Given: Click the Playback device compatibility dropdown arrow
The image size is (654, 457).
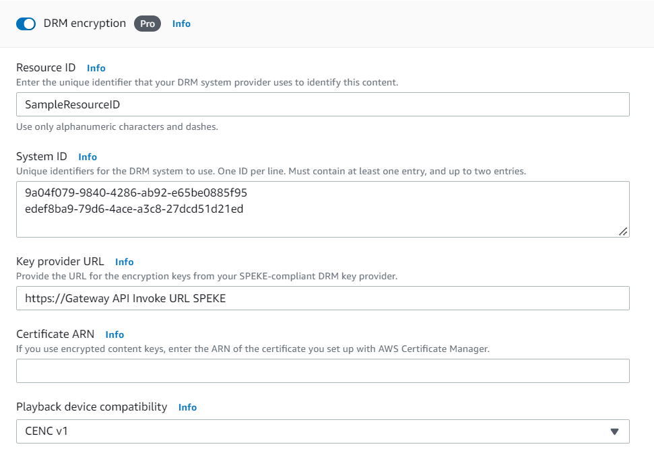Looking at the screenshot, I should 614,431.
